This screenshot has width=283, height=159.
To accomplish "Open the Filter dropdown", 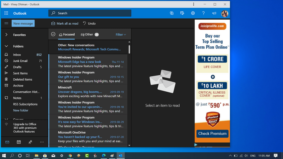I will (x=121, y=35).
